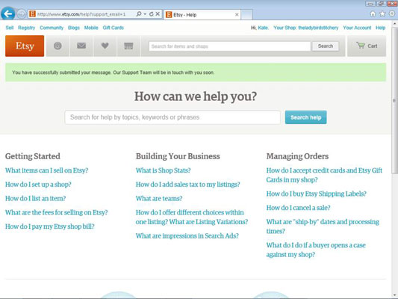Open the Blogs link
Viewport: 398px width, 299px height.
click(74, 28)
